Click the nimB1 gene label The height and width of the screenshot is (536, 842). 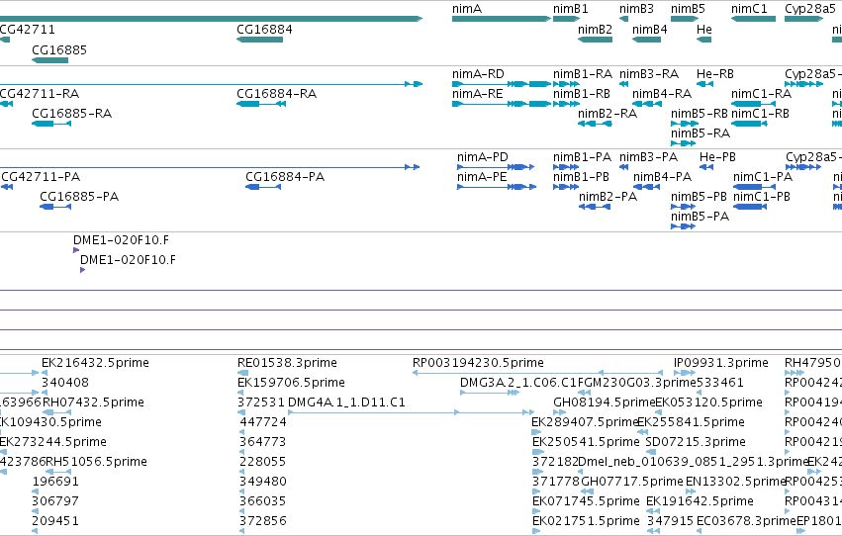[x=570, y=9]
